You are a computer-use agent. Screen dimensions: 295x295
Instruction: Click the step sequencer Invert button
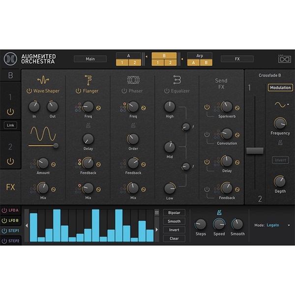pyautogui.click(x=174, y=230)
